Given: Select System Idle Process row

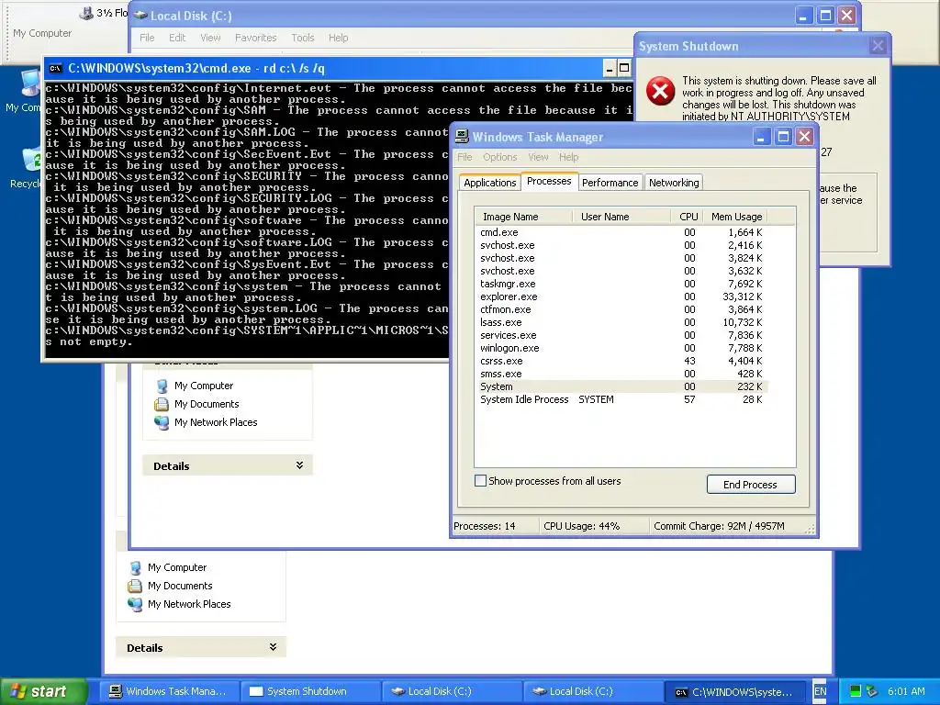Looking at the screenshot, I should pos(621,400).
